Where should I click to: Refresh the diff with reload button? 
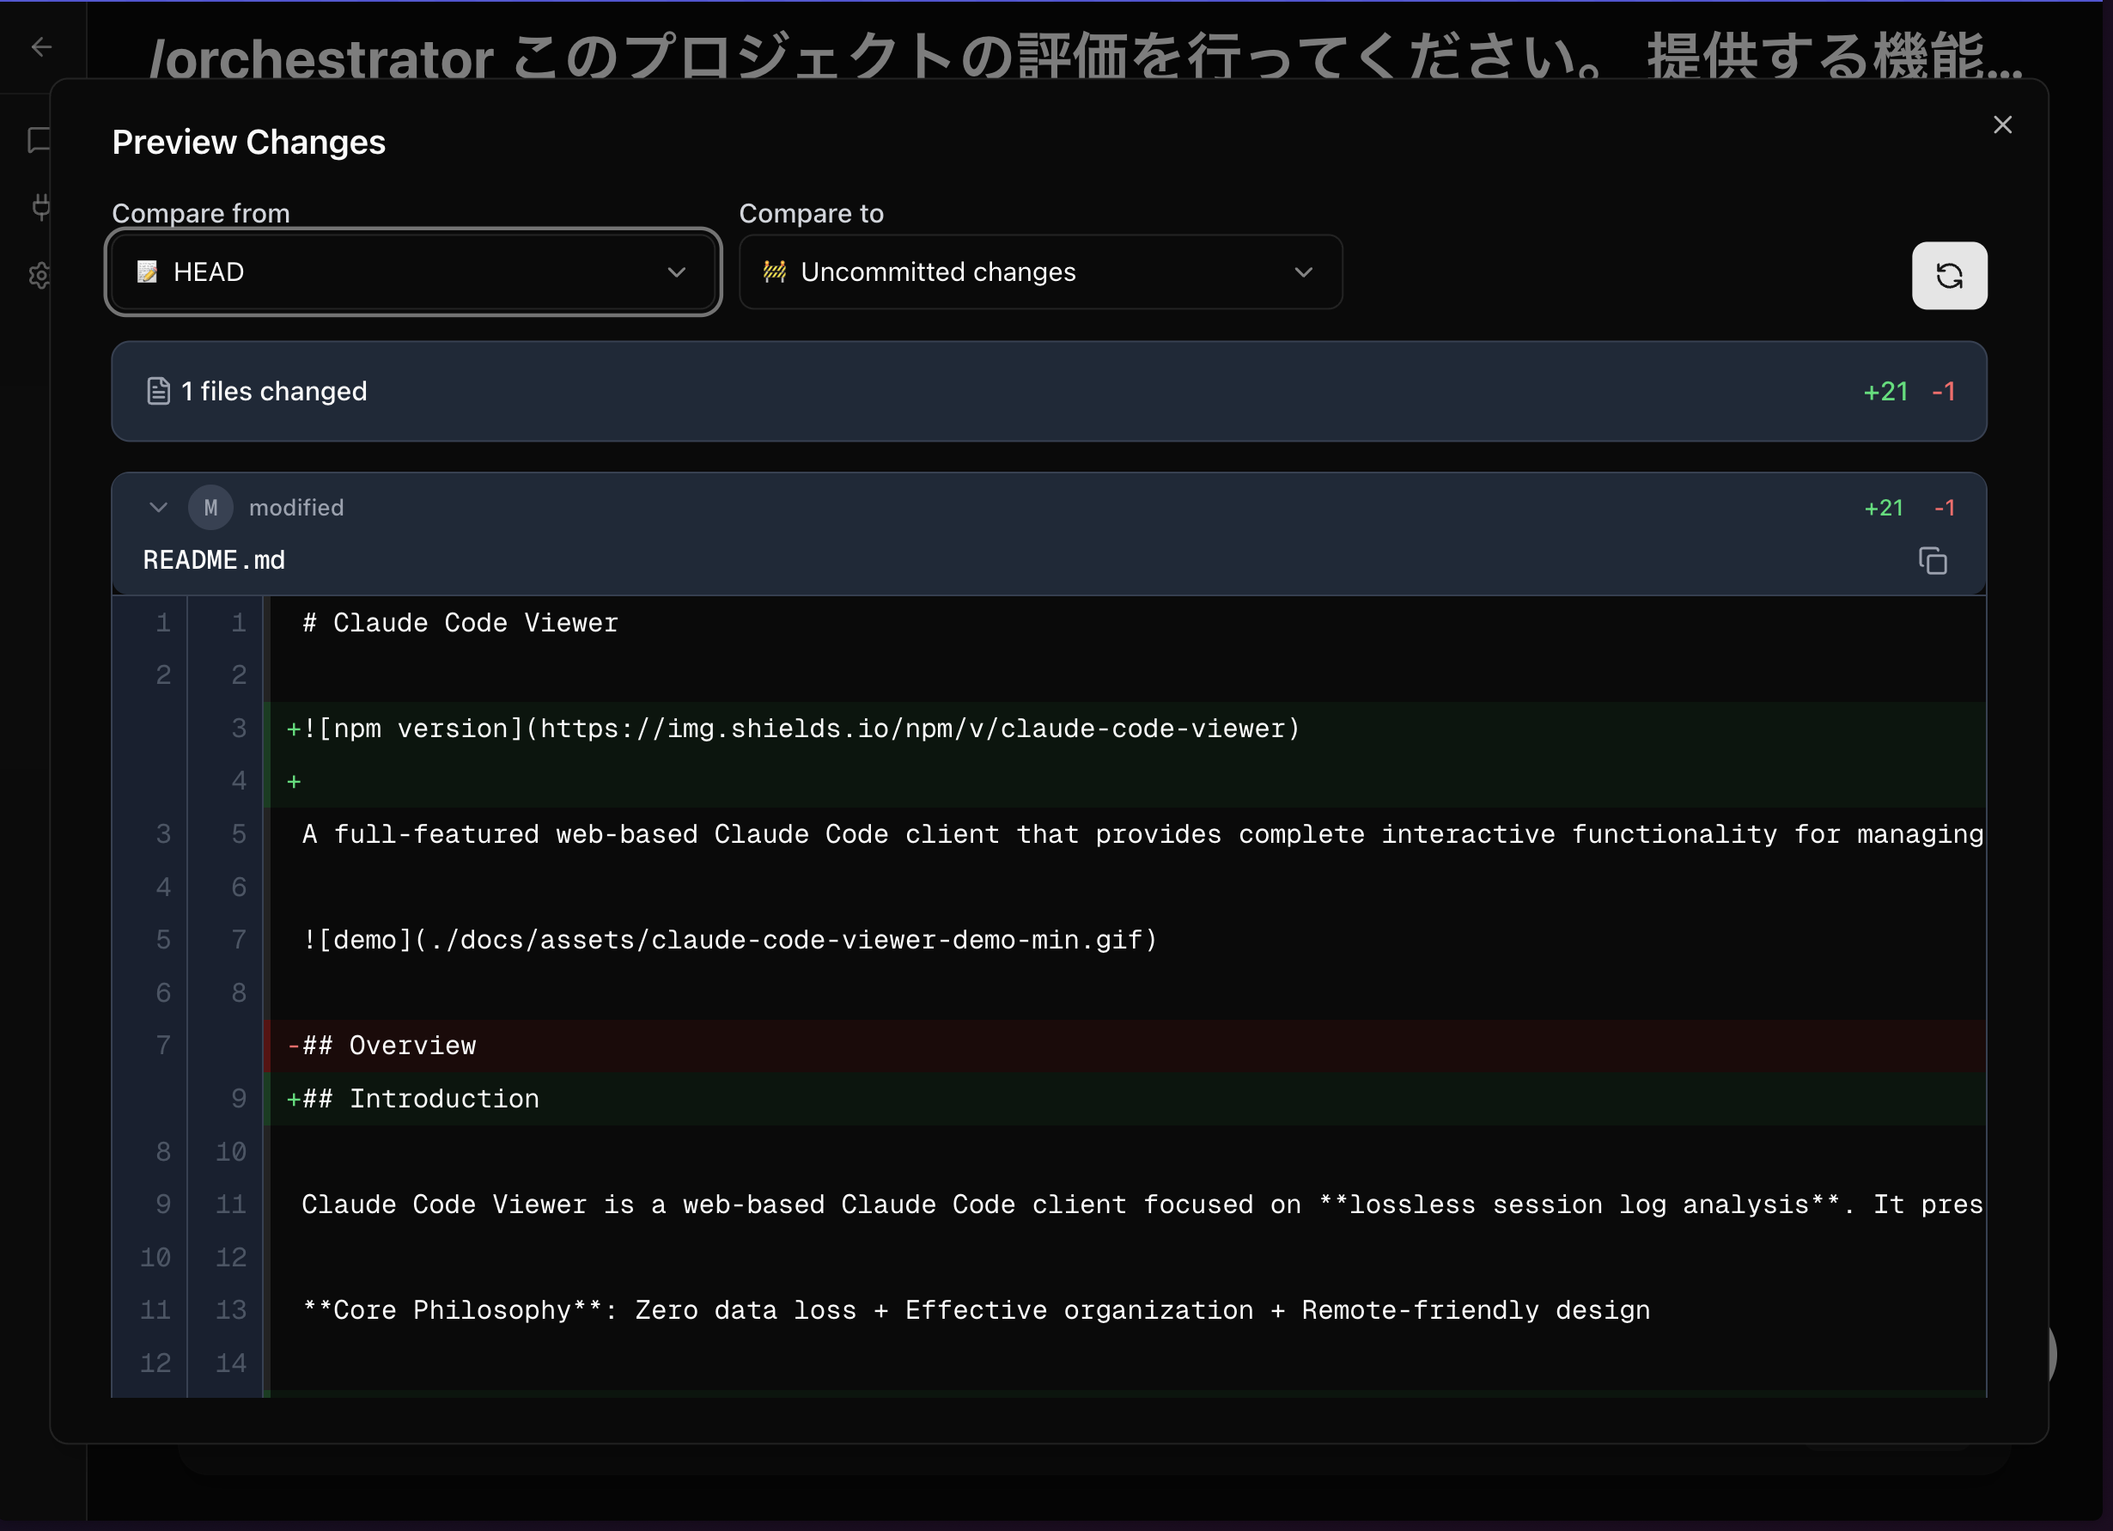pyautogui.click(x=1948, y=275)
